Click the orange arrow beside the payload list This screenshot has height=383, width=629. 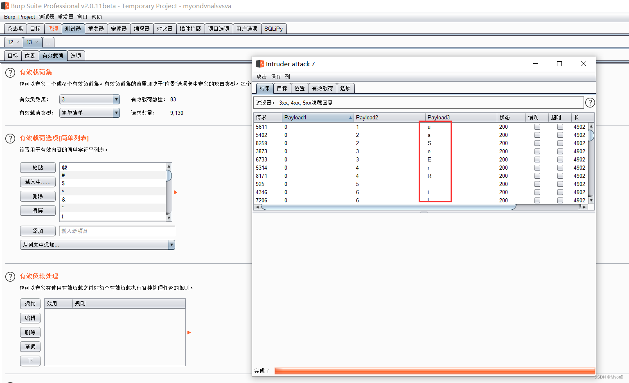pyautogui.click(x=176, y=192)
